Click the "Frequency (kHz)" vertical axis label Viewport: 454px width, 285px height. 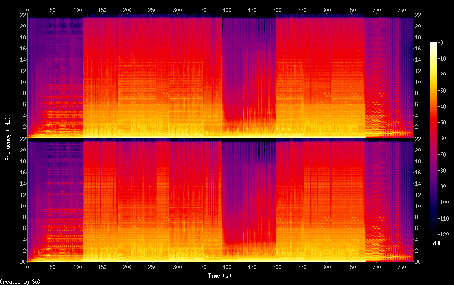tap(8, 138)
